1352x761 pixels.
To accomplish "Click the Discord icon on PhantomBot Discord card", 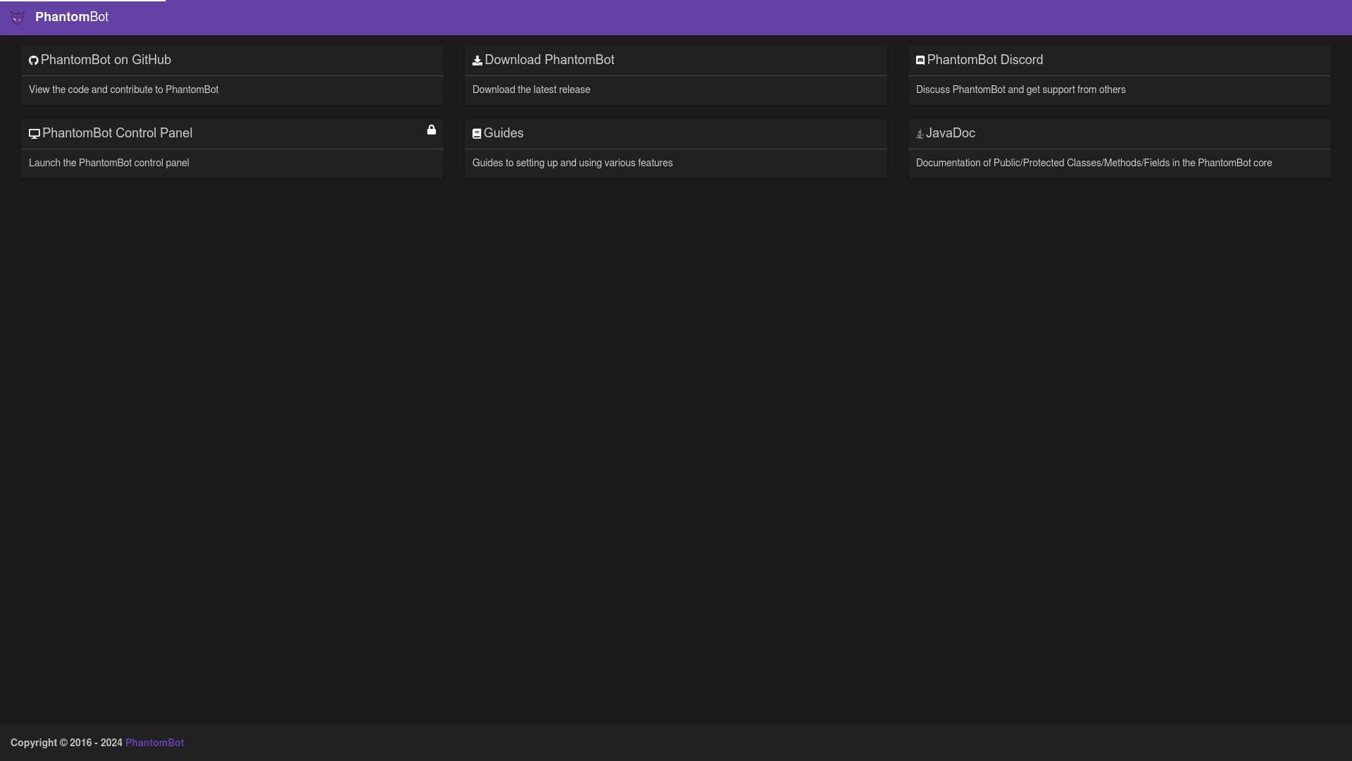I will point(920,60).
